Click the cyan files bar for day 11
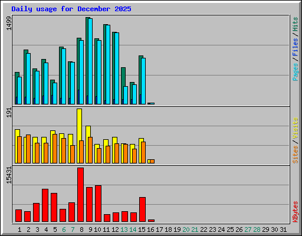The image size is (302, 236). tap(108, 64)
